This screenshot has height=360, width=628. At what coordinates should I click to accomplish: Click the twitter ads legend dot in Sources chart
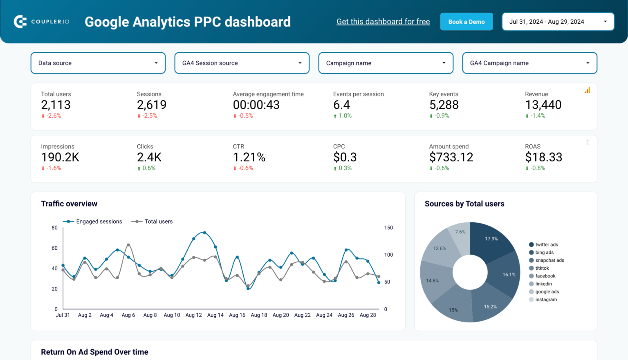532,244
